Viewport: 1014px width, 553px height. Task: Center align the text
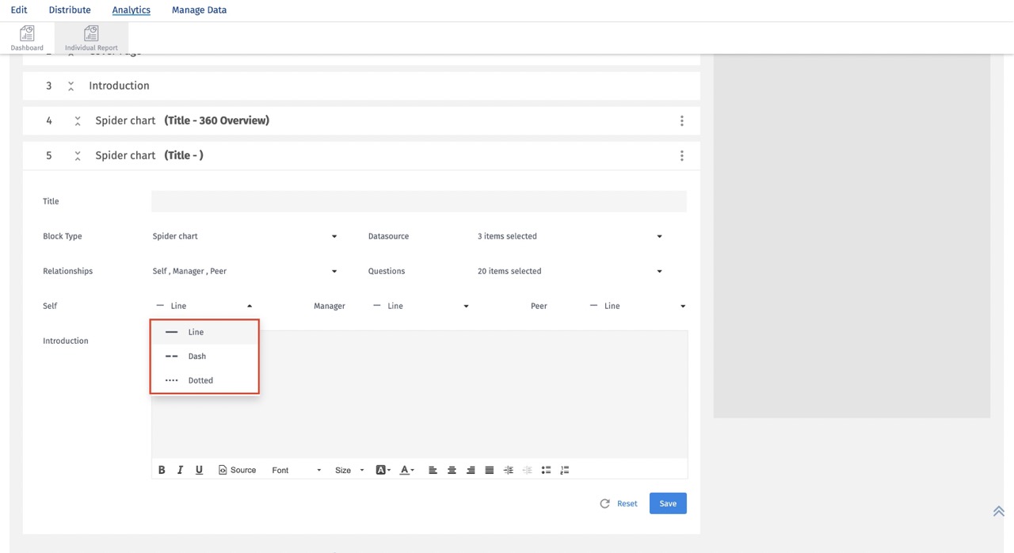click(x=452, y=469)
